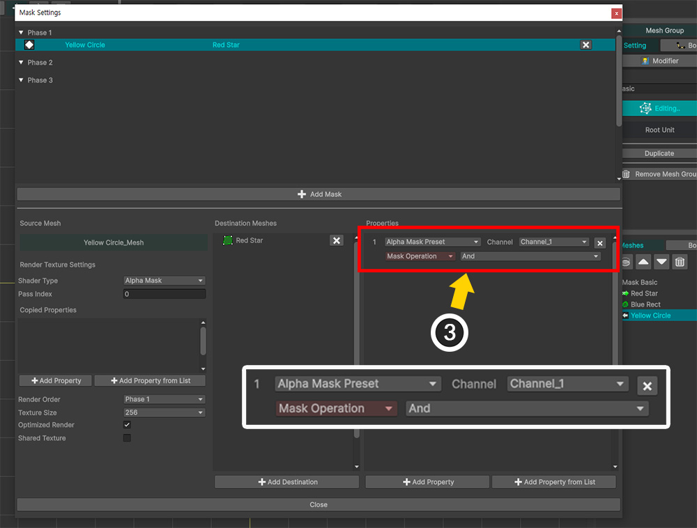This screenshot has height=528, width=697.
Task: Delete the Alpha Mask Preset property with X
Action: (600, 243)
